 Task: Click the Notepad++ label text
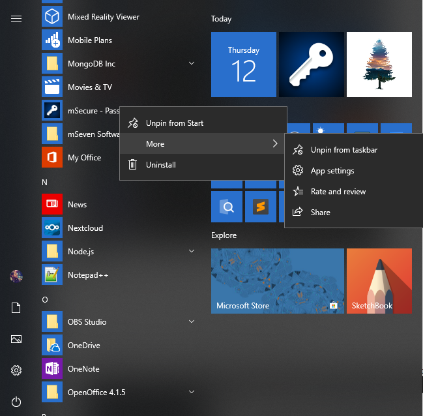click(x=88, y=275)
